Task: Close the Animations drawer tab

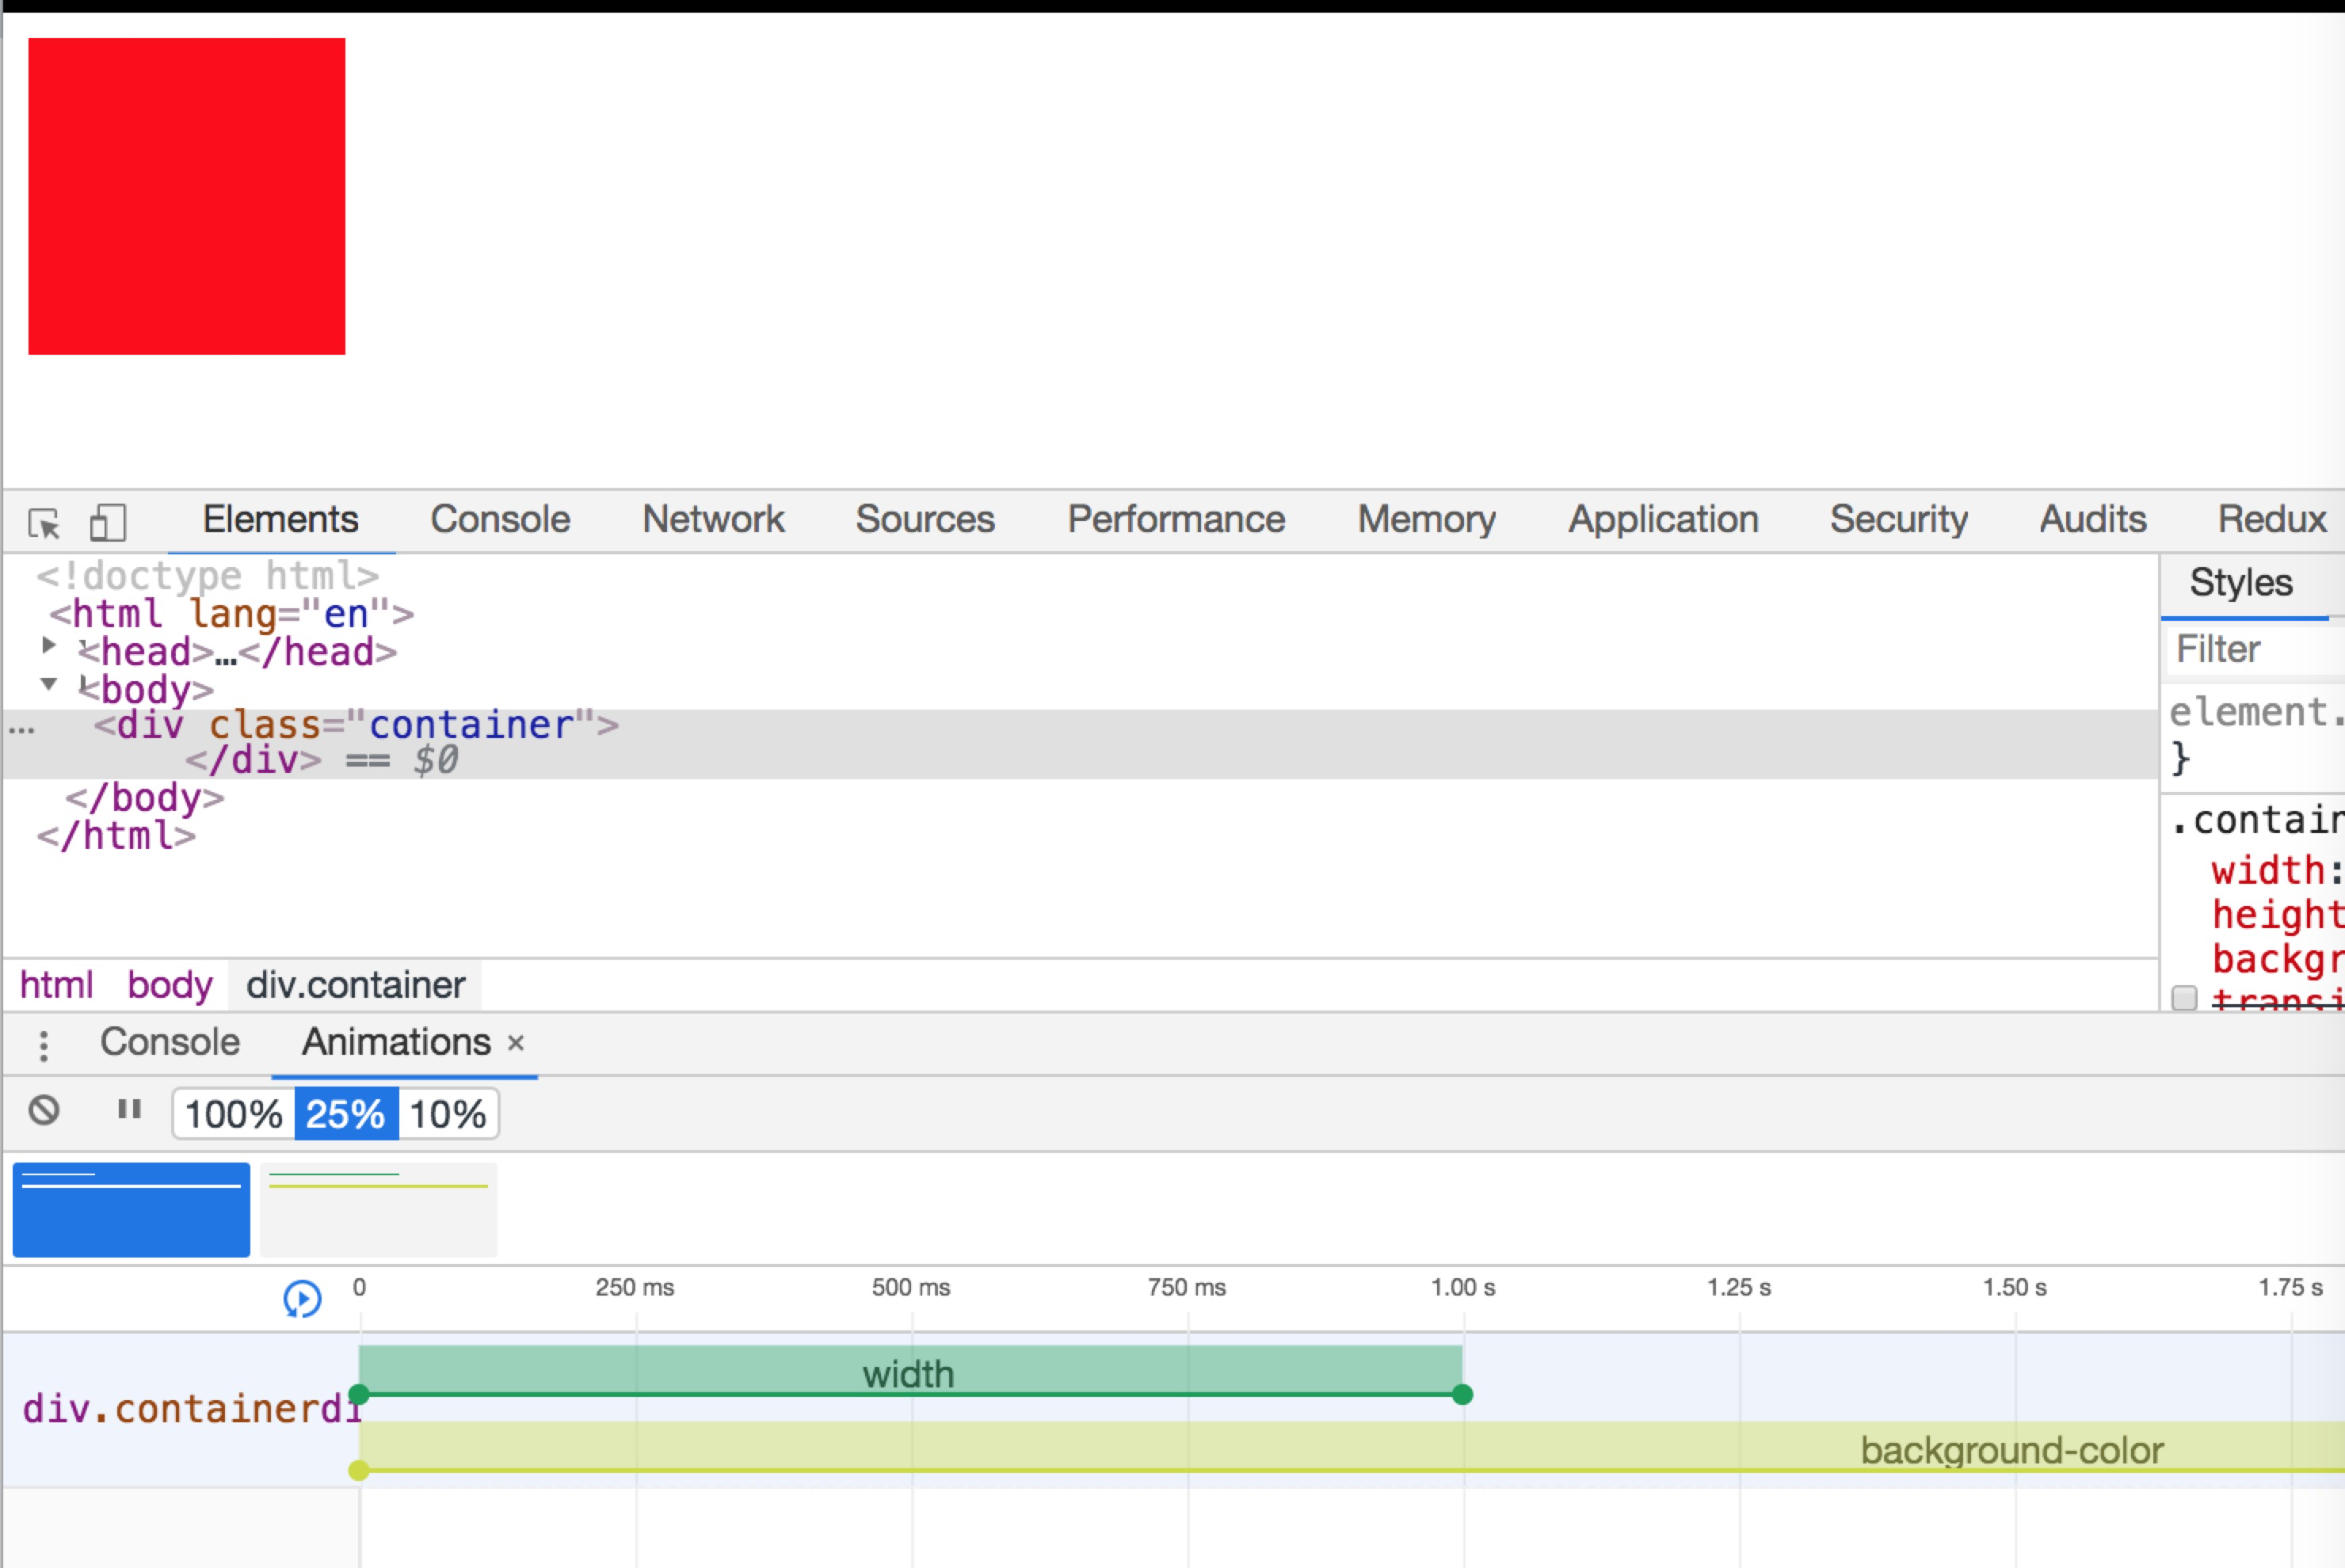Action: pos(517,1044)
